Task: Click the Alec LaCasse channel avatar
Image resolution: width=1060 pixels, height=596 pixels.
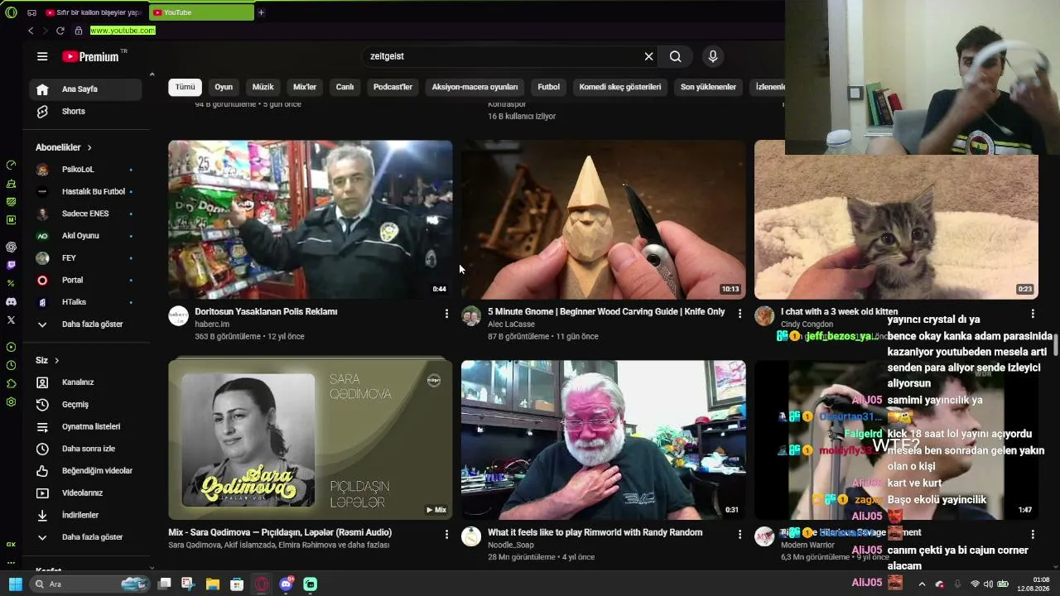Action: coord(471,316)
